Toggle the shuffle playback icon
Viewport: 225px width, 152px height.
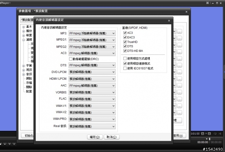pos(220,134)
